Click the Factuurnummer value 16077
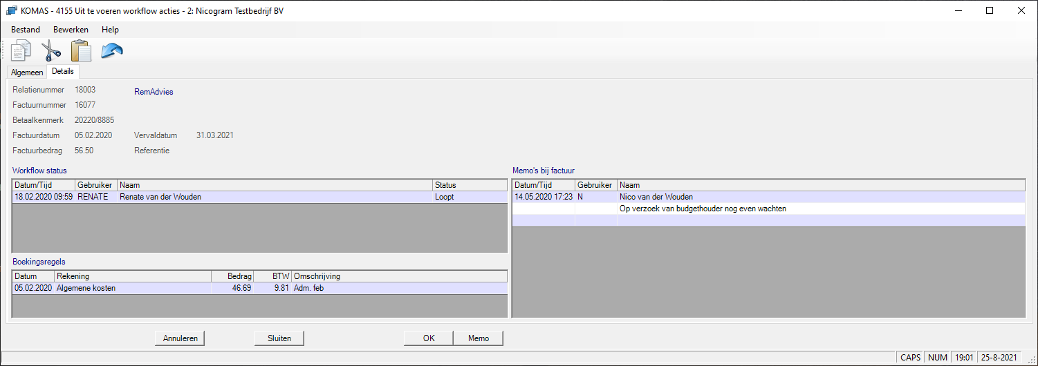This screenshot has height=366, width=1038. point(85,105)
